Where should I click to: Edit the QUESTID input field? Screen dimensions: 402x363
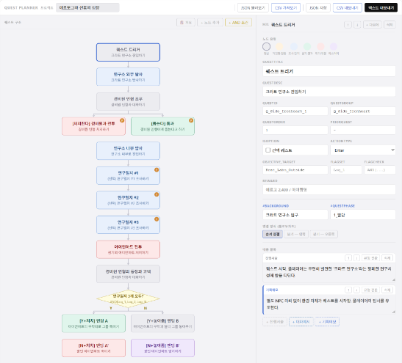click(295, 111)
